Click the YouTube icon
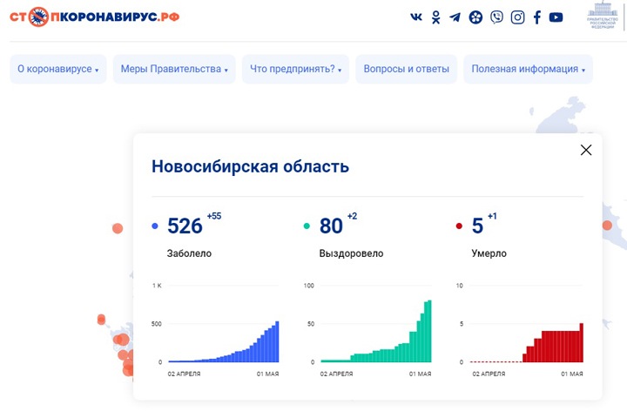 (556, 17)
